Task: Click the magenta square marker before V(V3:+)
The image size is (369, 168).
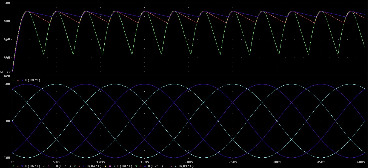Action: point(110,166)
